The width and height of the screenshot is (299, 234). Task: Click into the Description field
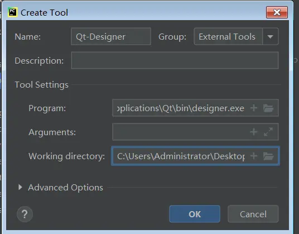175,60
